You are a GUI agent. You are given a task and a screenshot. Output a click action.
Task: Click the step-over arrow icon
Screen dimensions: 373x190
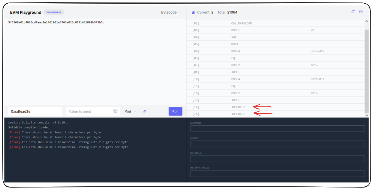click(353, 12)
